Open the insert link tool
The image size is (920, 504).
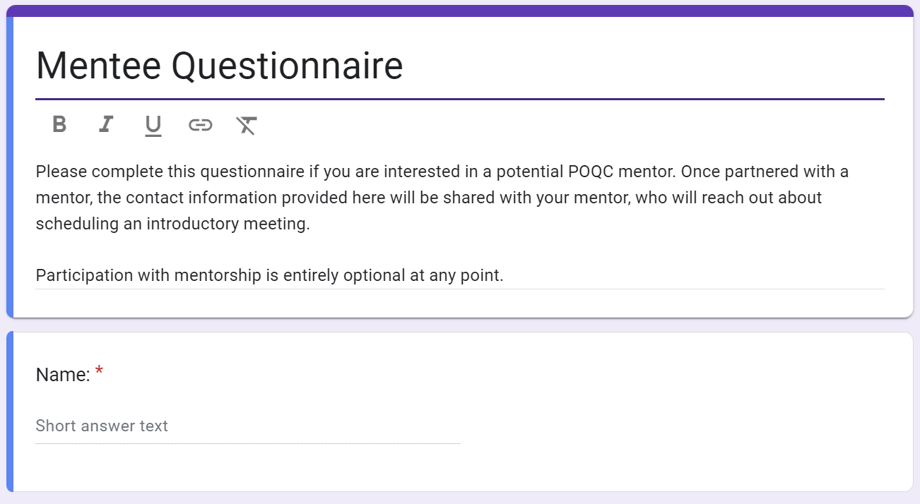click(200, 125)
